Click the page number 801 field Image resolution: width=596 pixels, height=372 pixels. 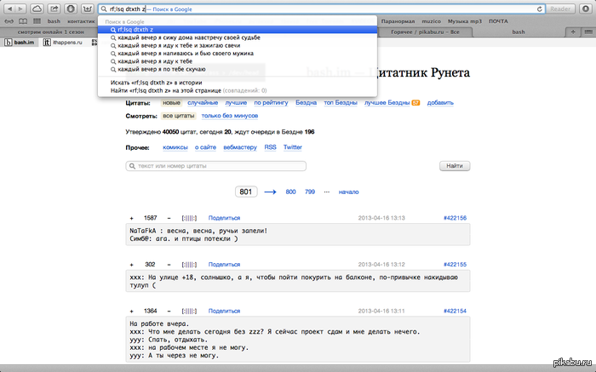[x=246, y=192]
